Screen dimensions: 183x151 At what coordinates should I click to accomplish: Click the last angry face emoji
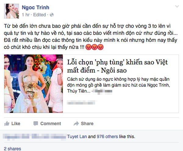click(100, 47)
